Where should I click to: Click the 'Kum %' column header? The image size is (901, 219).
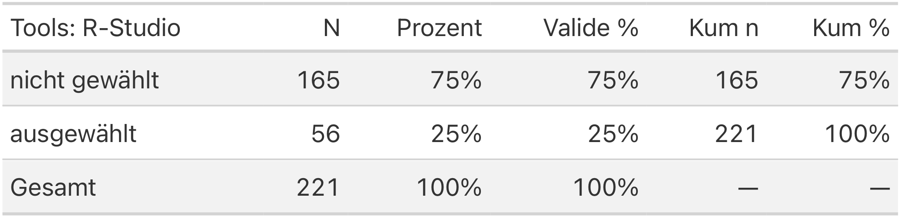[851, 28]
